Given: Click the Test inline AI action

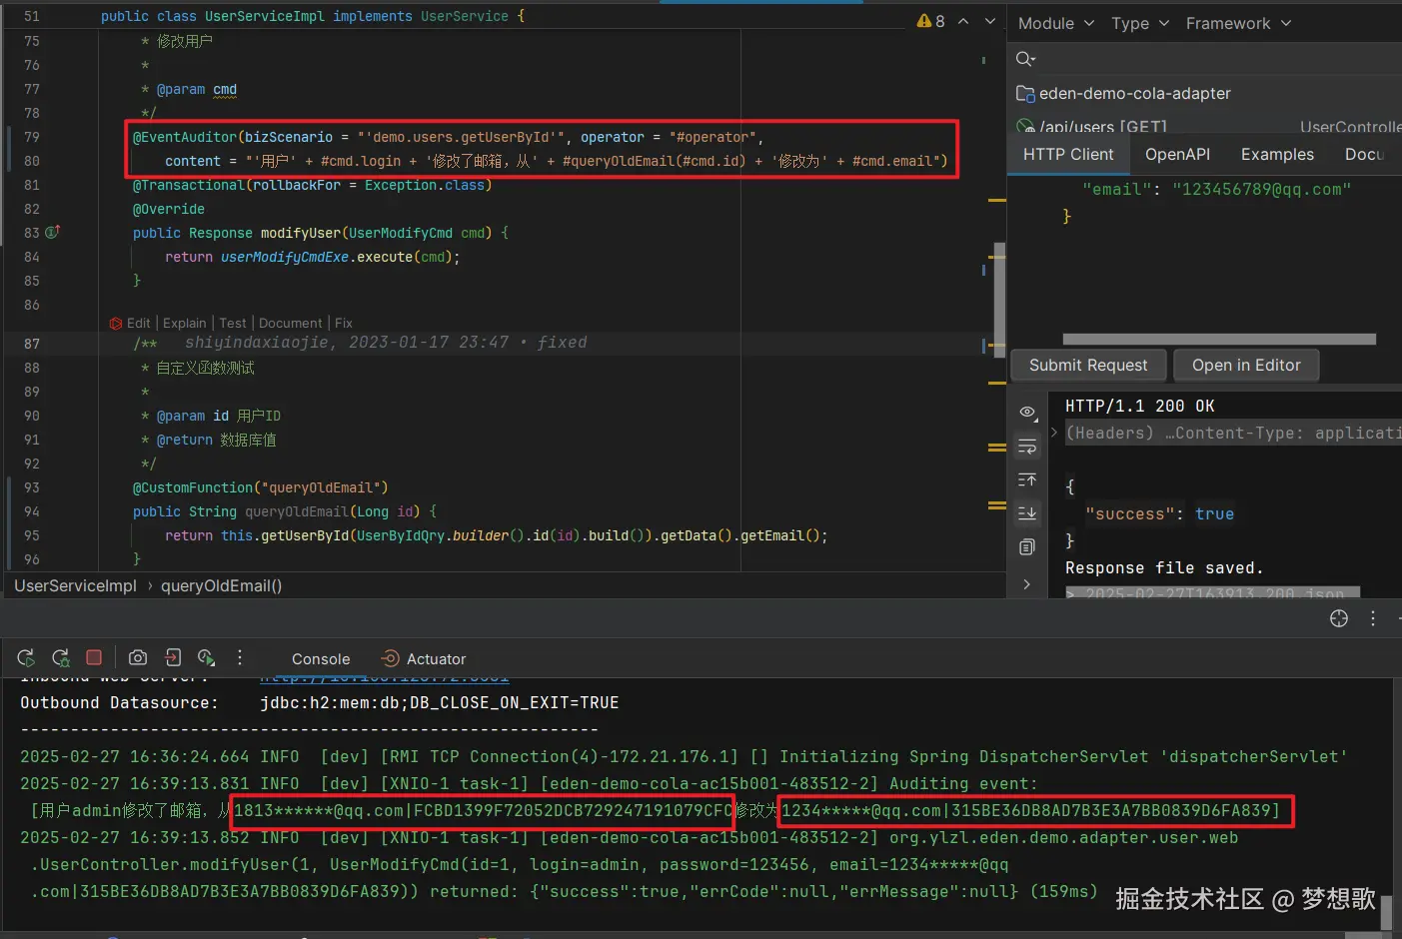Looking at the screenshot, I should click(232, 323).
